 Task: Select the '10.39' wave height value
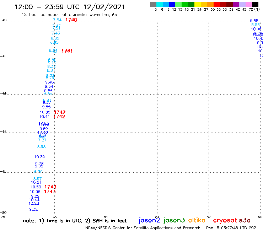tap(39, 157)
